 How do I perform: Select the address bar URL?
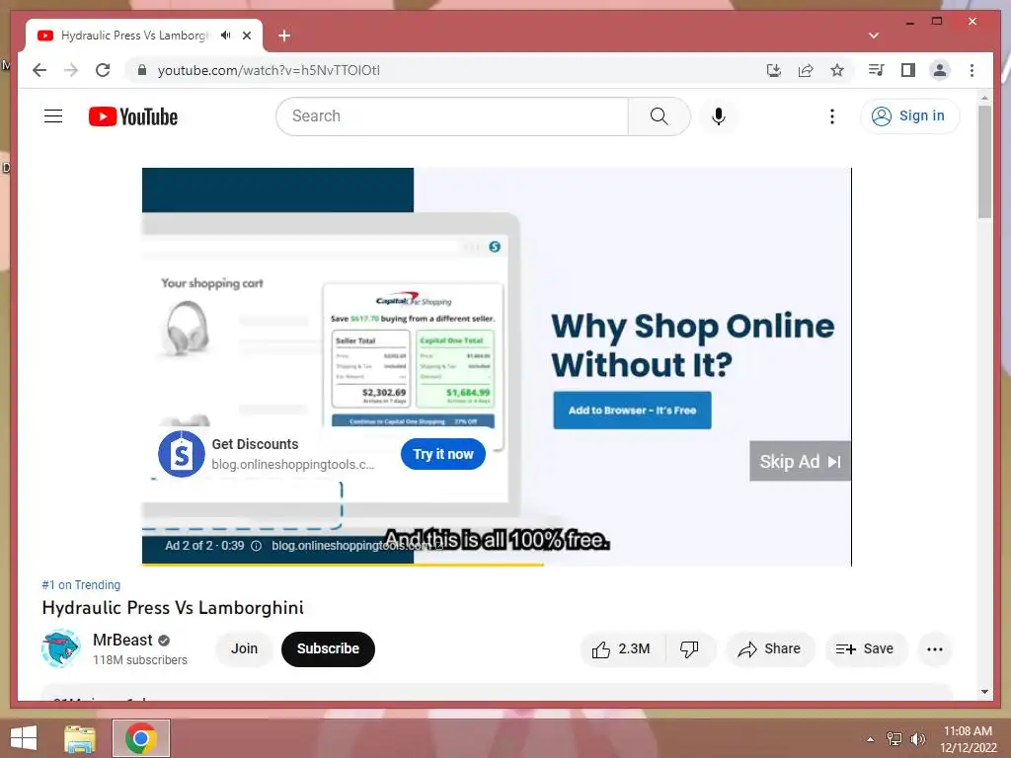pos(269,70)
